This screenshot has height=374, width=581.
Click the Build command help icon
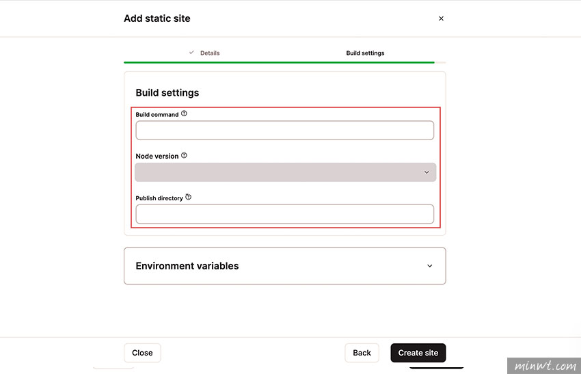click(184, 113)
